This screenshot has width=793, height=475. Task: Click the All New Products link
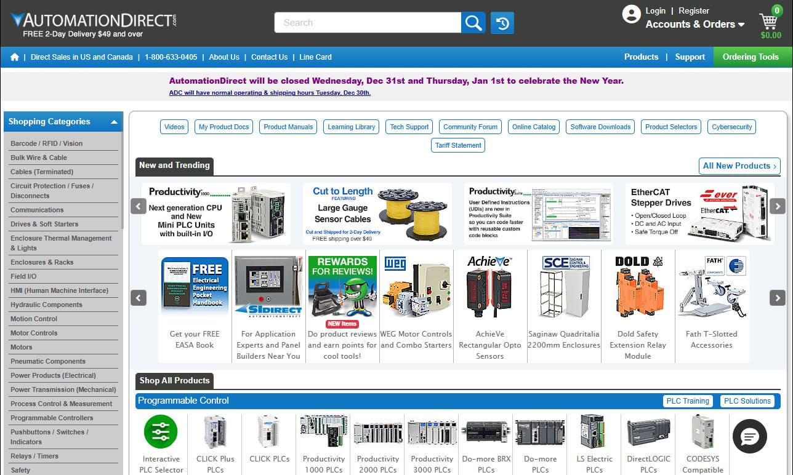tap(739, 166)
